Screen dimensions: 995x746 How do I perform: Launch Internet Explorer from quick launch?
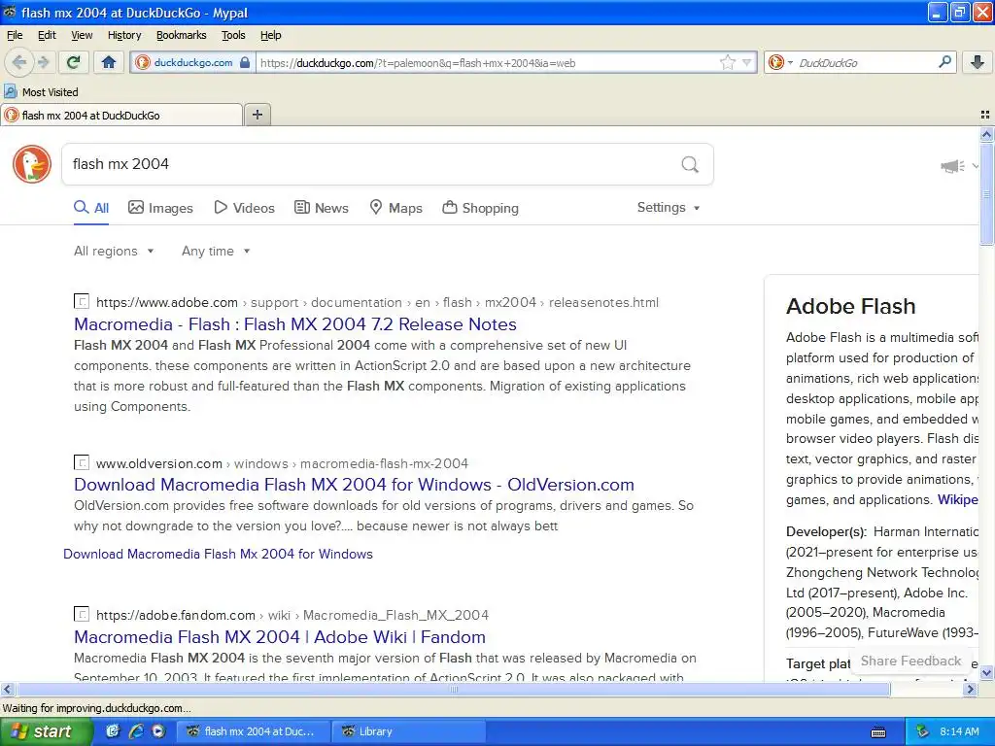pos(136,730)
